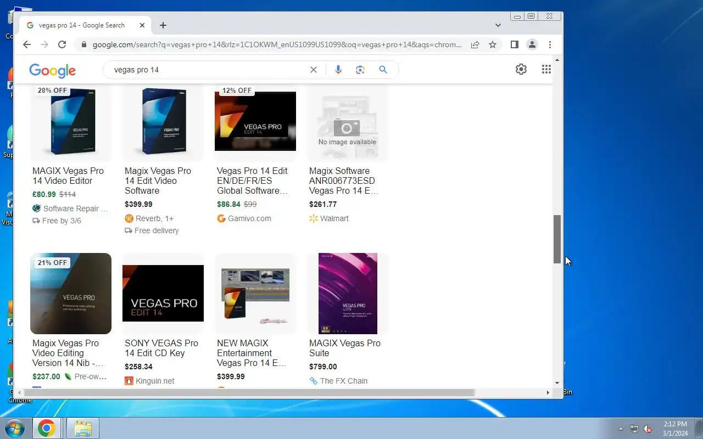Open the 'Magix Software ANR006773ESD' listing
The image size is (703, 439).
(344, 181)
